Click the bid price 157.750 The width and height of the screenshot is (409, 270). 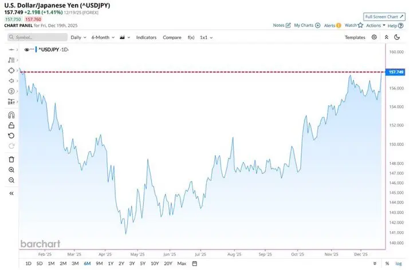coord(13,19)
